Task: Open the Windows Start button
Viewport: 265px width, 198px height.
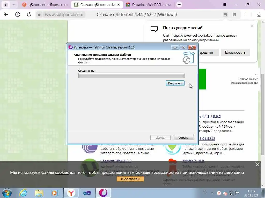Action: point(7,193)
